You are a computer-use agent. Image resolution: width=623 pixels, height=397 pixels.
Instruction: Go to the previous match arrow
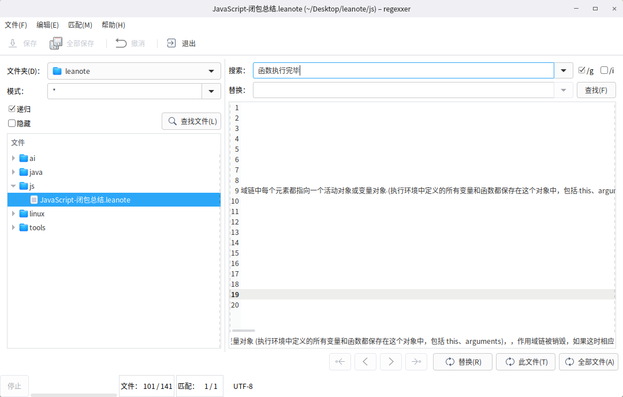pos(365,362)
